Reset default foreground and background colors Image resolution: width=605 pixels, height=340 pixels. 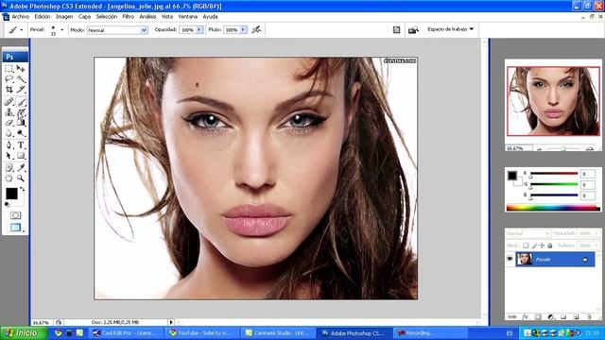pyautogui.click(x=7, y=204)
